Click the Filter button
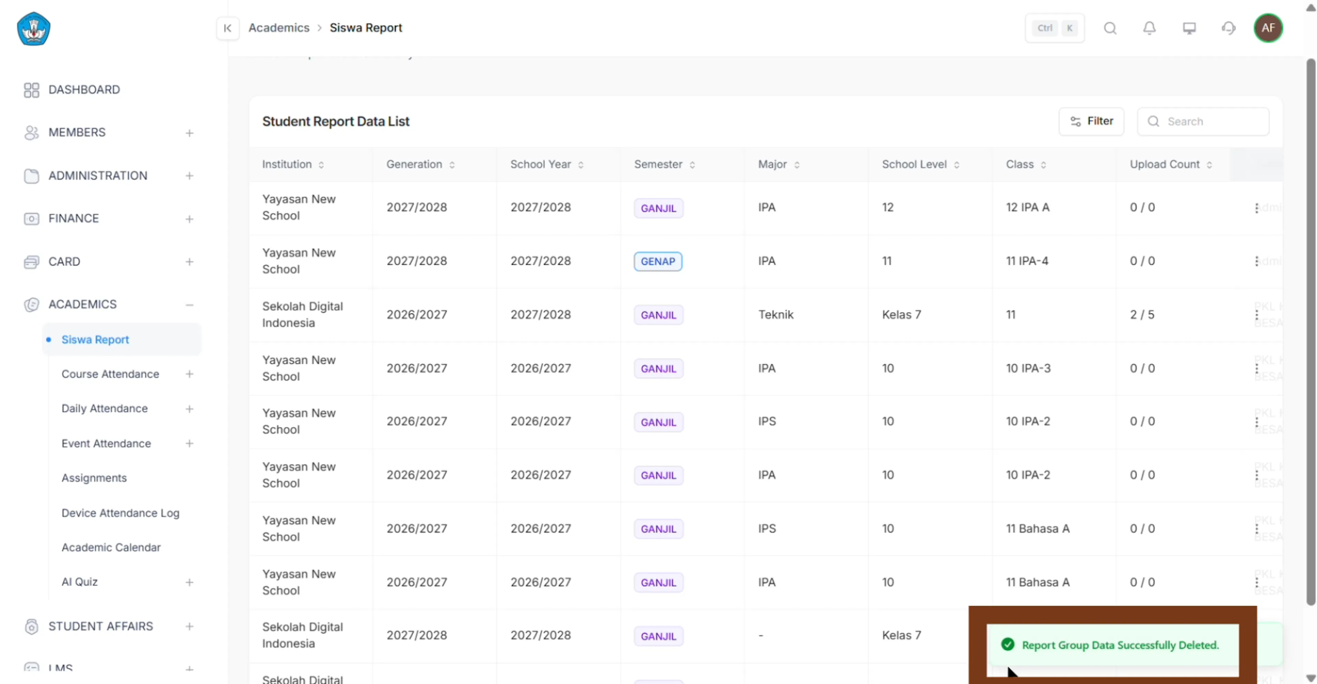 (1091, 122)
